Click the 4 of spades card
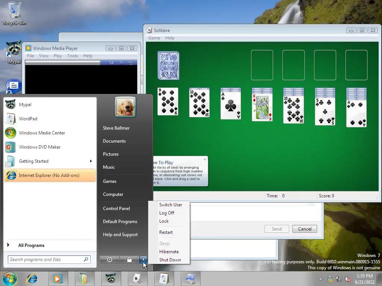 pyautogui.click(x=356, y=113)
